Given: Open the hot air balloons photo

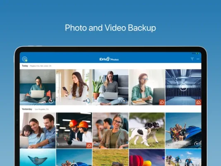Looking at the screenshot, I should pyautogui.click(x=147, y=158).
